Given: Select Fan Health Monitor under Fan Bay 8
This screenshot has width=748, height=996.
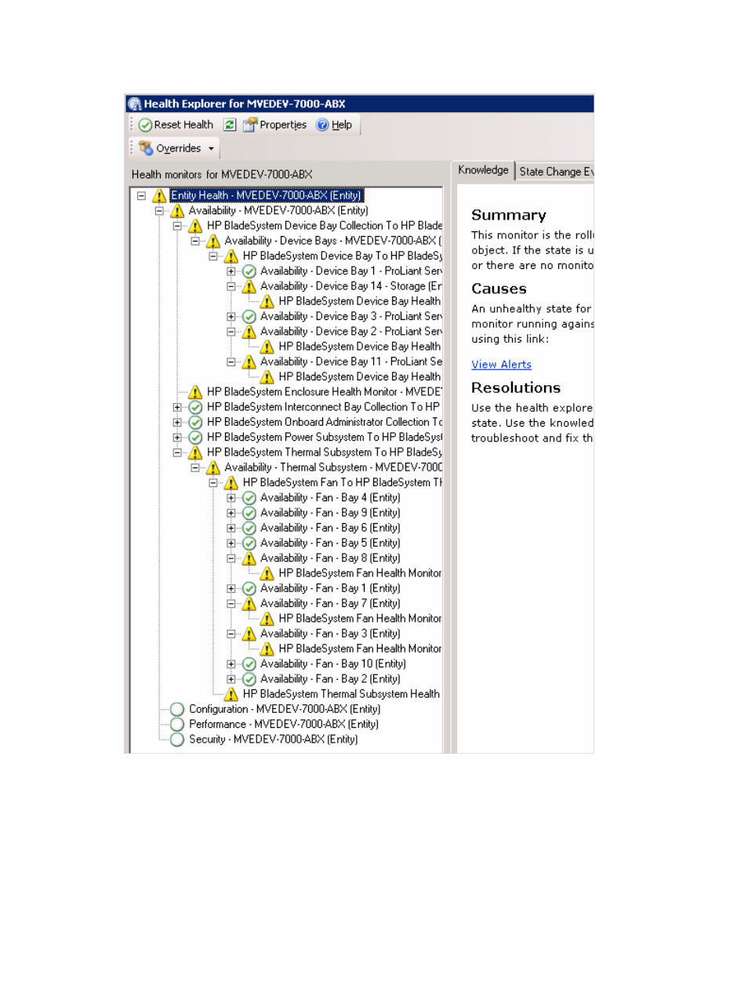Looking at the screenshot, I should coord(360,573).
